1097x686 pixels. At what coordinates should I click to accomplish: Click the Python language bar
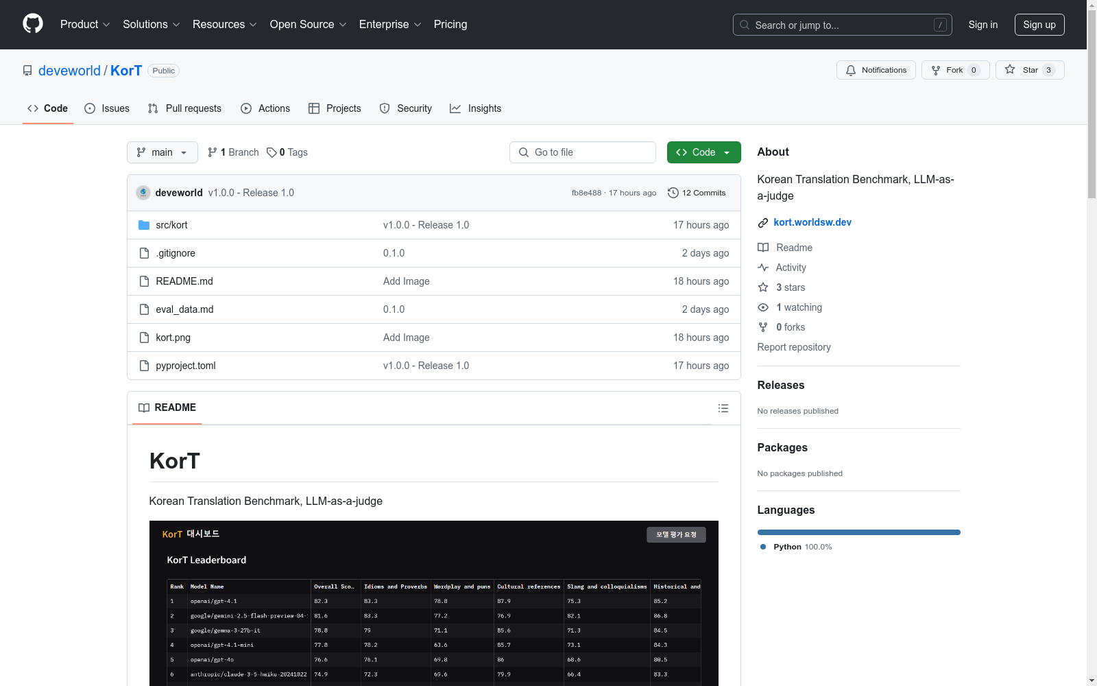[x=859, y=532]
